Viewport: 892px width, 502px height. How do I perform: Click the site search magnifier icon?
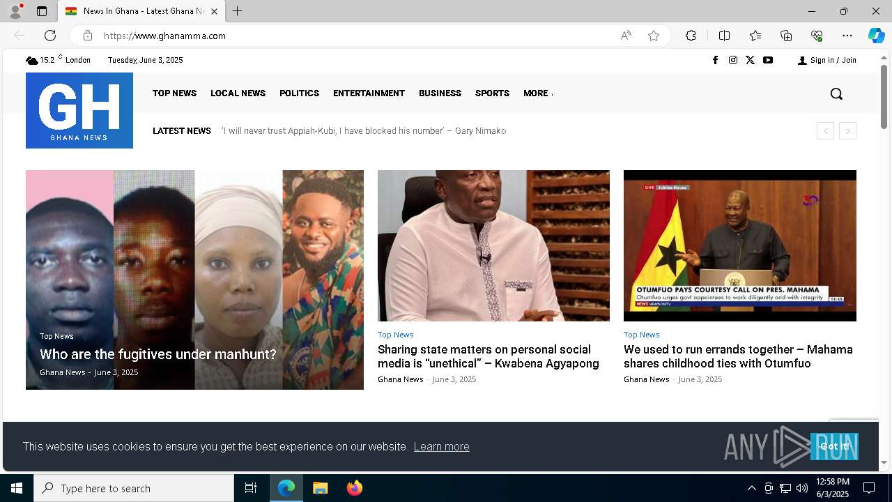click(x=836, y=93)
